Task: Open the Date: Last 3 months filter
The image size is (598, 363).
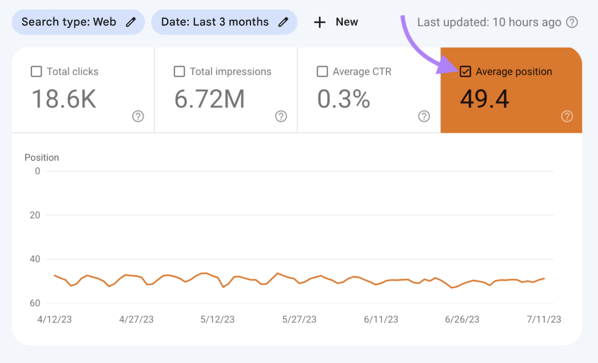Action: pyautogui.click(x=215, y=22)
